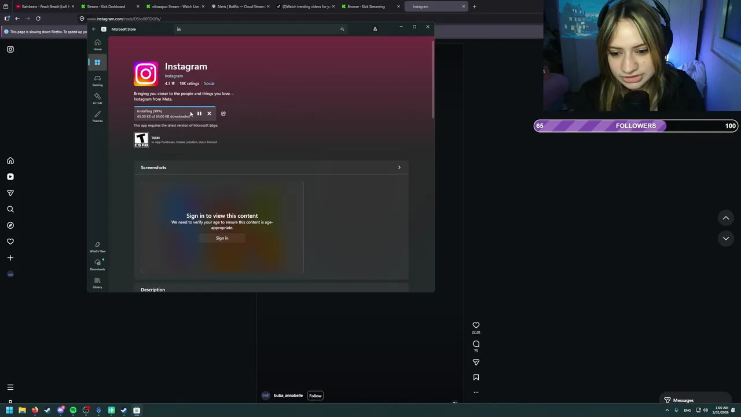Switch to Watch trending videos tab

pyautogui.click(x=305, y=6)
